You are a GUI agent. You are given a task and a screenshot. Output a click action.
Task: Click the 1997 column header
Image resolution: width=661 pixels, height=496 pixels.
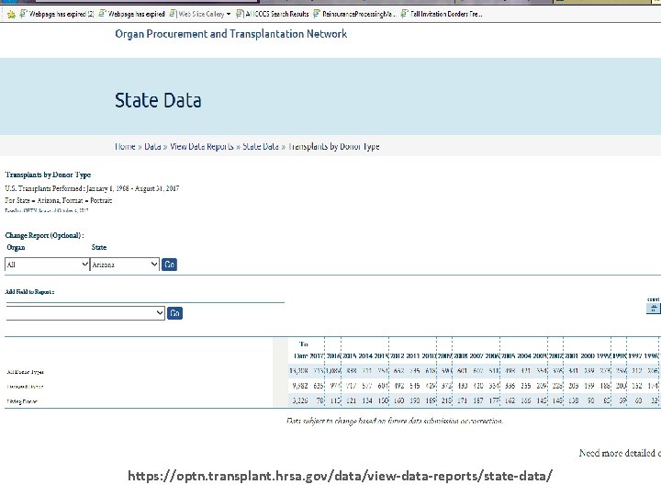[x=635, y=356]
